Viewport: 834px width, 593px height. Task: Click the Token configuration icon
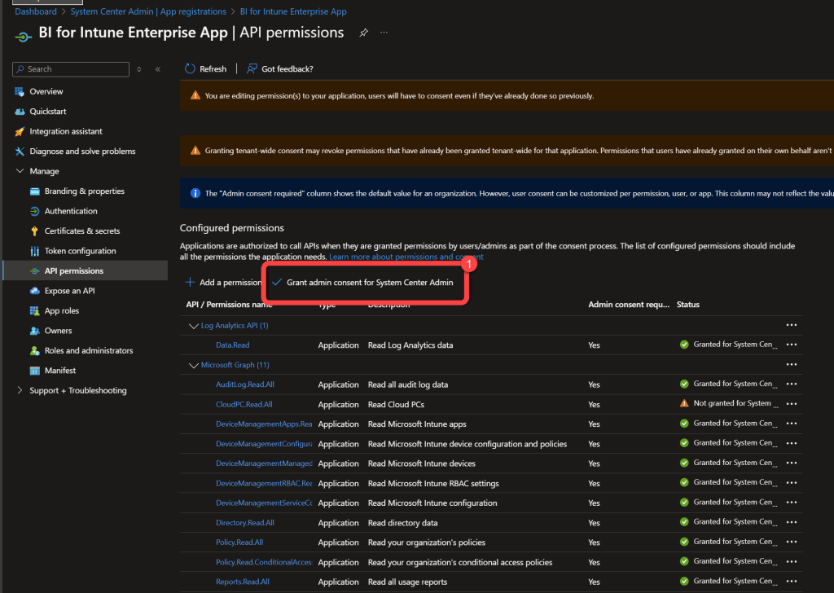tap(34, 251)
